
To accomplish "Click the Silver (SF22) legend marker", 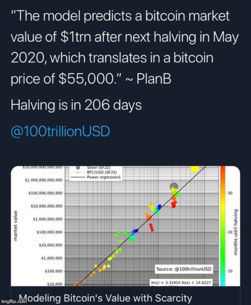I will [78, 168].
